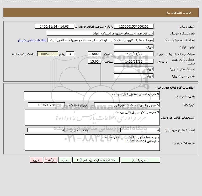Click the 'چاپ' print button

(x=65, y=160)
